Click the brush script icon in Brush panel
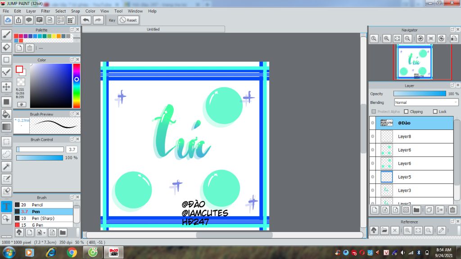Screen dimensions: 461x259 [x=52, y=232]
